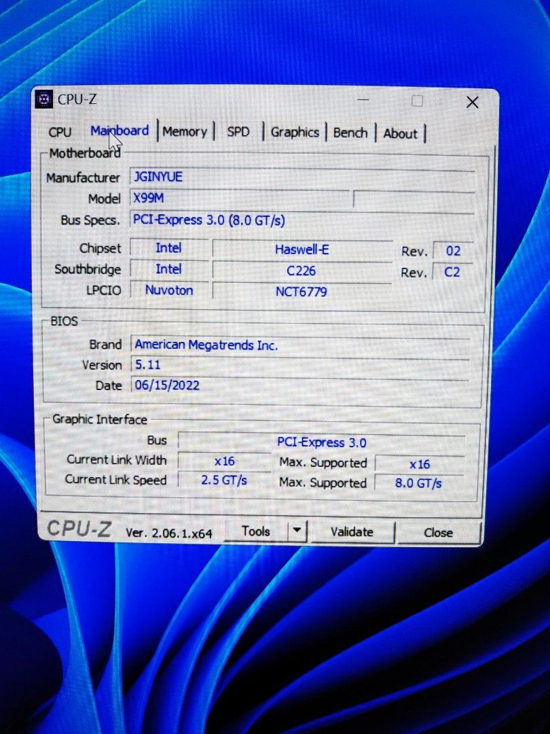Image resolution: width=550 pixels, height=734 pixels.
Task: Switch to the Memory tab
Action: (x=185, y=131)
